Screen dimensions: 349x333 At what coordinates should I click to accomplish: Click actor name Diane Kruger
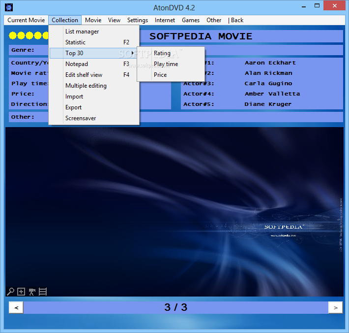(268, 104)
